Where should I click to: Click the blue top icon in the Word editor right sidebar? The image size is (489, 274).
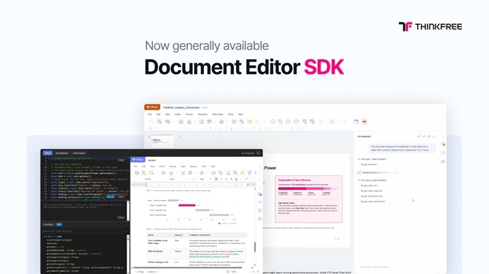(259, 194)
